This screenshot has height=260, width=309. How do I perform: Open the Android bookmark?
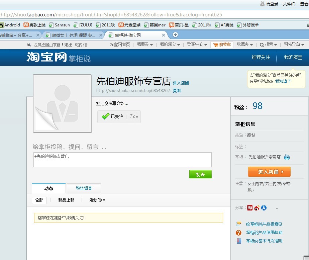(10, 25)
